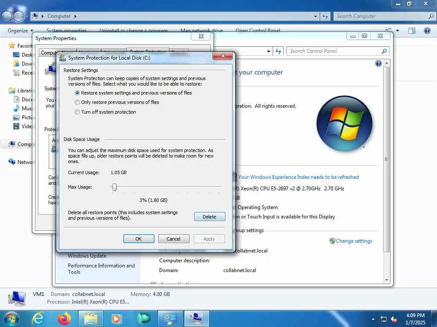
Task: Select Favorites in navigation pane
Action: coord(20,46)
